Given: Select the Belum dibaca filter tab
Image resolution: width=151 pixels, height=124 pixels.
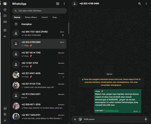Looking at the screenshot, I should (x=31, y=17).
